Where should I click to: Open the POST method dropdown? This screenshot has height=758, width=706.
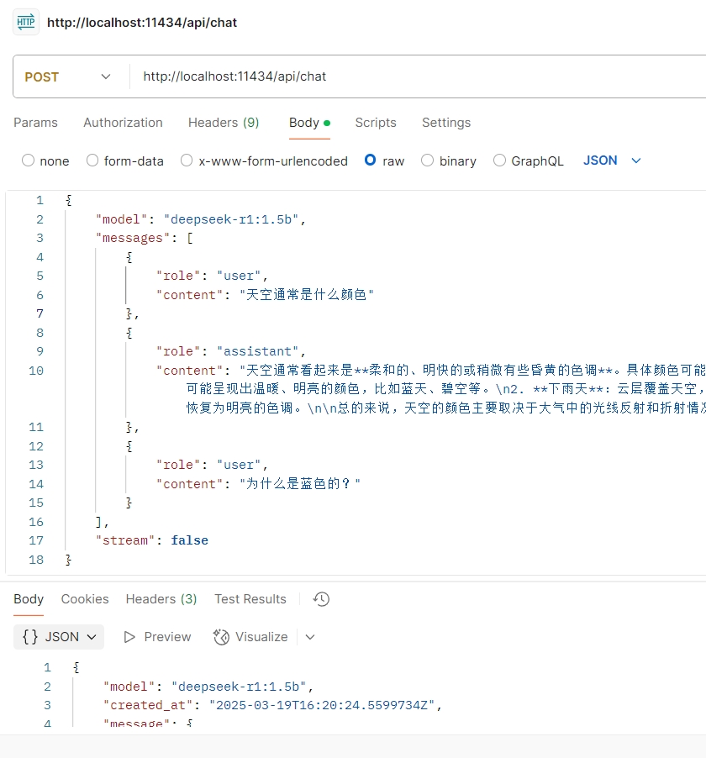(x=69, y=76)
